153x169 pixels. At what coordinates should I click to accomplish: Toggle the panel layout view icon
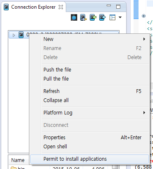coord(112,17)
